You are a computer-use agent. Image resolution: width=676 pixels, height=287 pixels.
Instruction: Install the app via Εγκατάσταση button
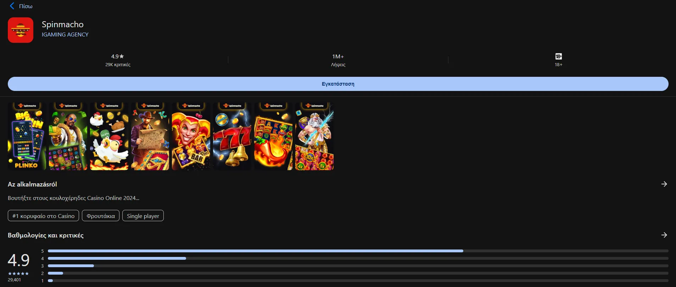click(x=338, y=84)
